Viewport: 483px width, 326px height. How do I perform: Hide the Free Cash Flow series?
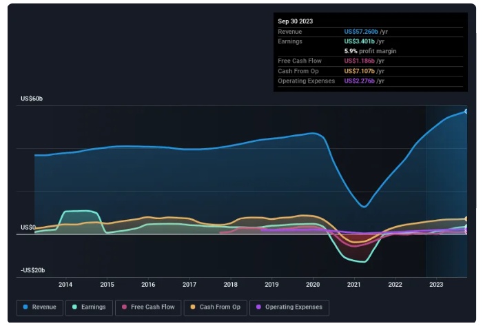click(x=148, y=307)
